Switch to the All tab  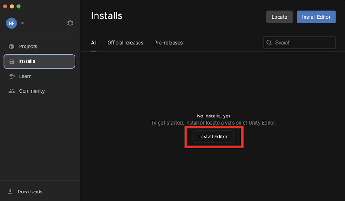94,43
